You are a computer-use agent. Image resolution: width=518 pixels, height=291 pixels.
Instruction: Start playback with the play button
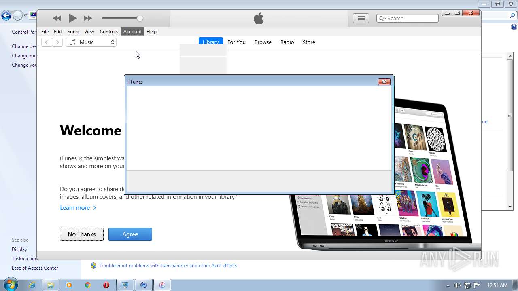point(73,18)
